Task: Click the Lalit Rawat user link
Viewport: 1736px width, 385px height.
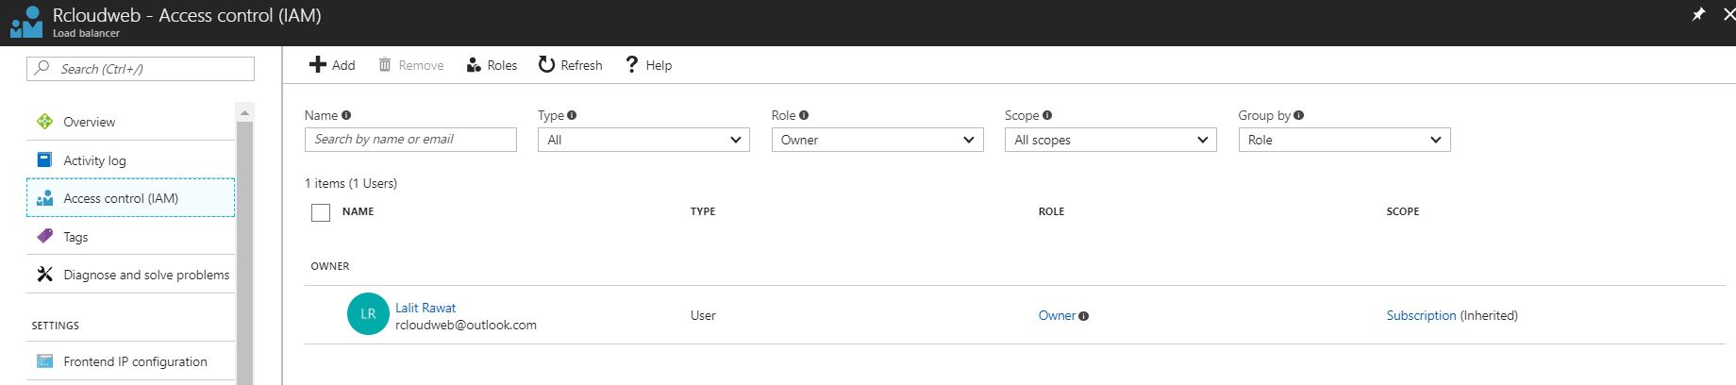Action: (x=426, y=308)
